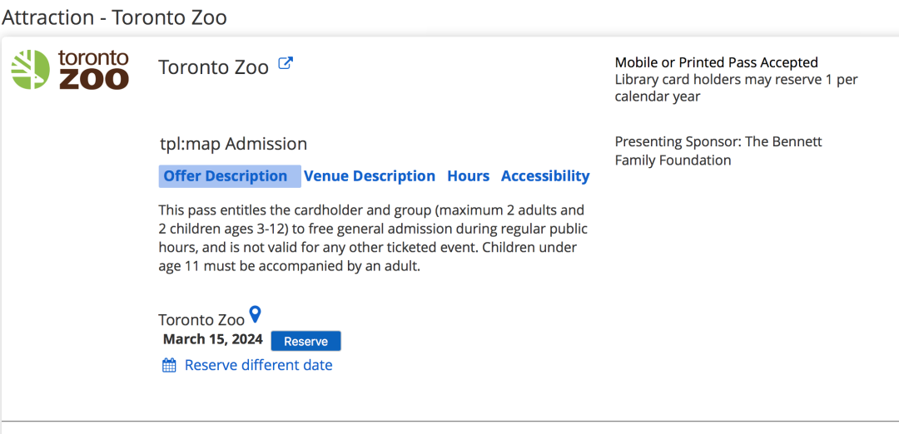Click the Attraction - Toronto Zoo page heading
This screenshot has height=434, width=899.
pos(114,17)
